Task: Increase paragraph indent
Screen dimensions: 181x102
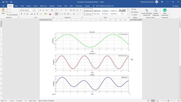Action: (x=74, y=10)
